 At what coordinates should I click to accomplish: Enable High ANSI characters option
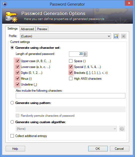pyautogui.click(x=71, y=79)
